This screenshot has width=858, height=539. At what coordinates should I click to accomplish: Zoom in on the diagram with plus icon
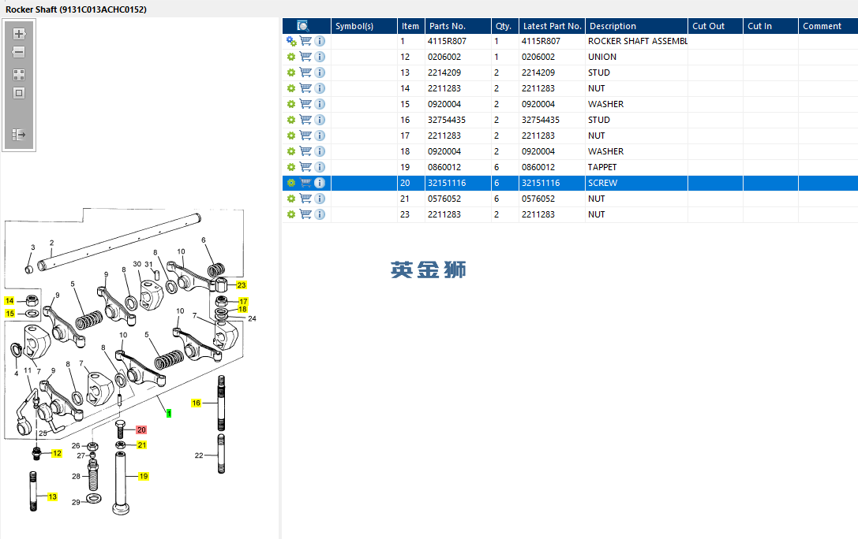click(19, 34)
